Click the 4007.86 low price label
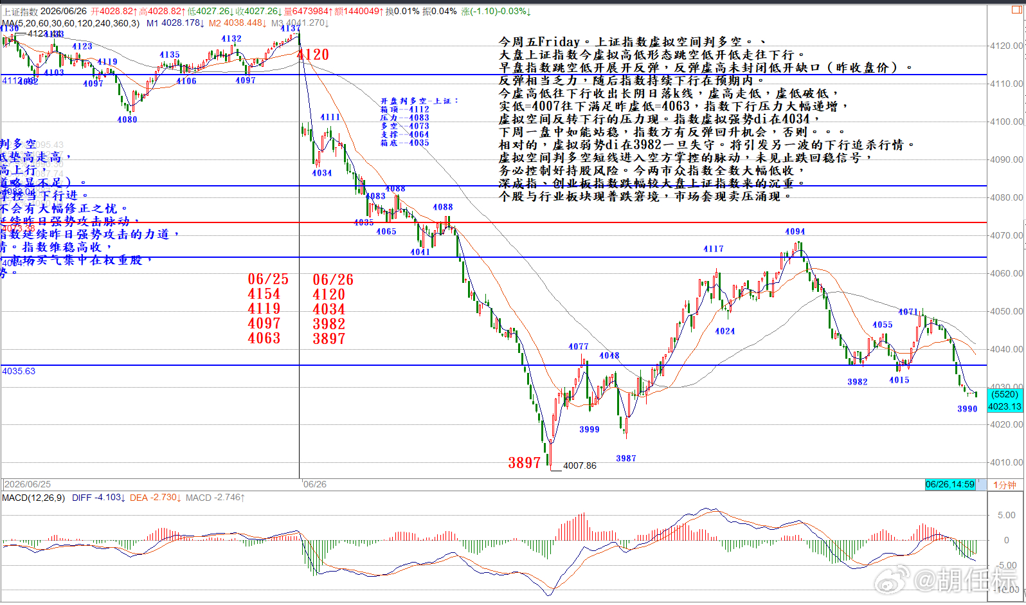 click(x=580, y=465)
